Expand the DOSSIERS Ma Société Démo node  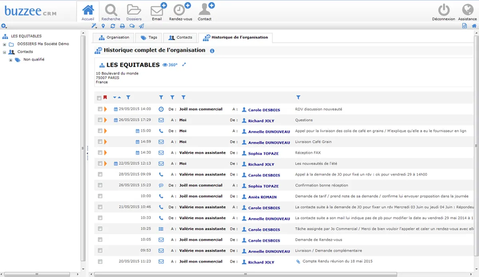pos(4,44)
